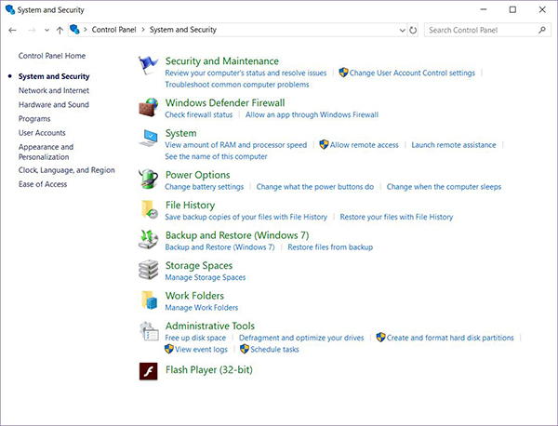
Task: Open Change User Account Control settings
Action: 412,73
